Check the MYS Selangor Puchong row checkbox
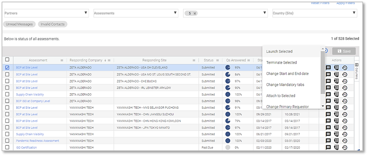The image size is (368, 156). [x=7, y=107]
